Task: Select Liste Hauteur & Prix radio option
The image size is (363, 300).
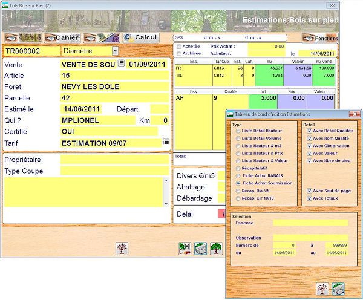Action: click(238, 153)
